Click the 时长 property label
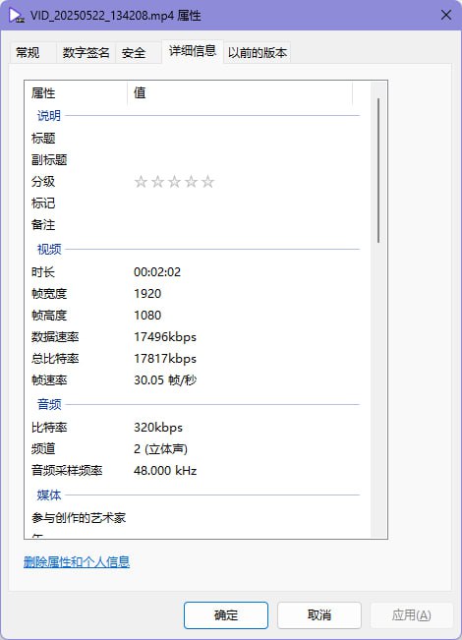The width and height of the screenshot is (462, 640). click(x=43, y=272)
